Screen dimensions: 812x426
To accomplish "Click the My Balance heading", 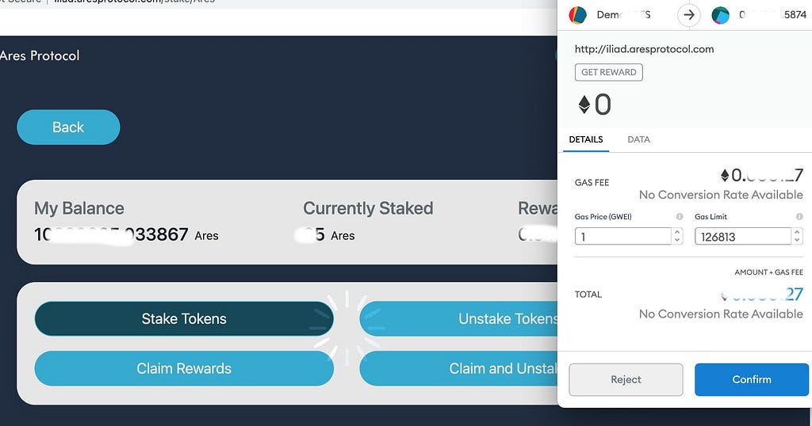I will (x=79, y=208).
